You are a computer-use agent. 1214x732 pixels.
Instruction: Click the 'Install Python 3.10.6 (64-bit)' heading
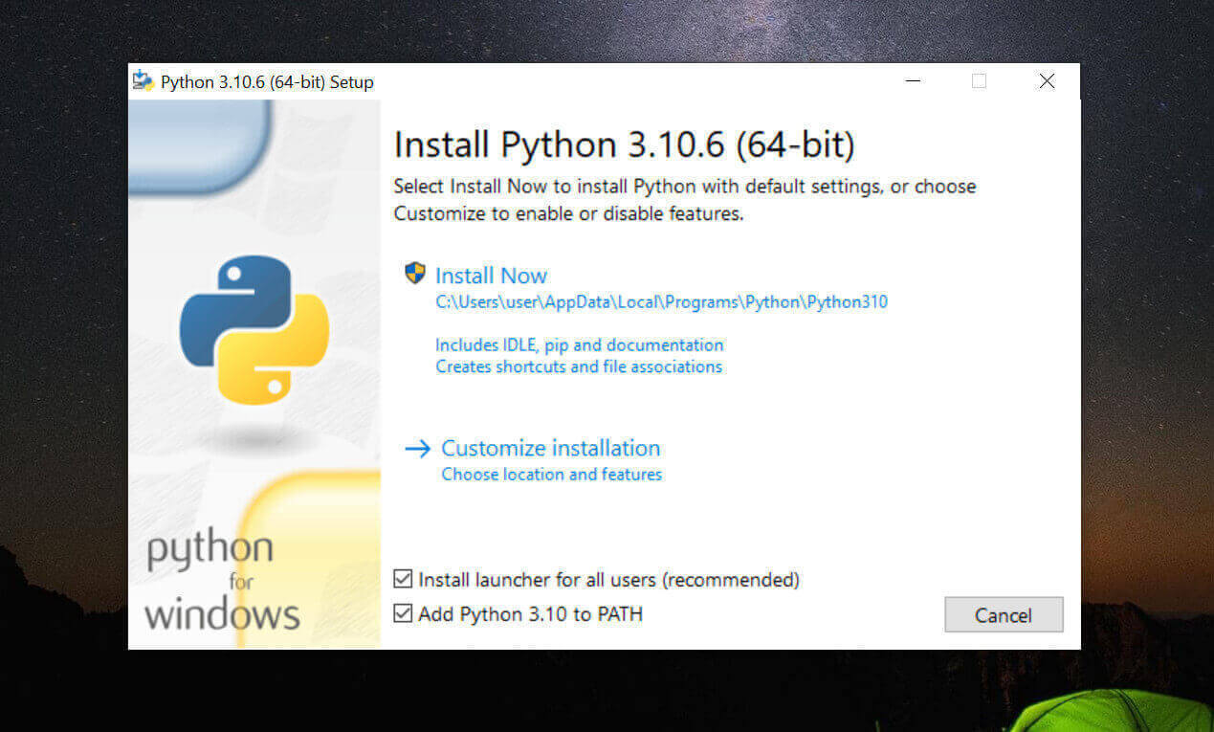pyautogui.click(x=625, y=144)
